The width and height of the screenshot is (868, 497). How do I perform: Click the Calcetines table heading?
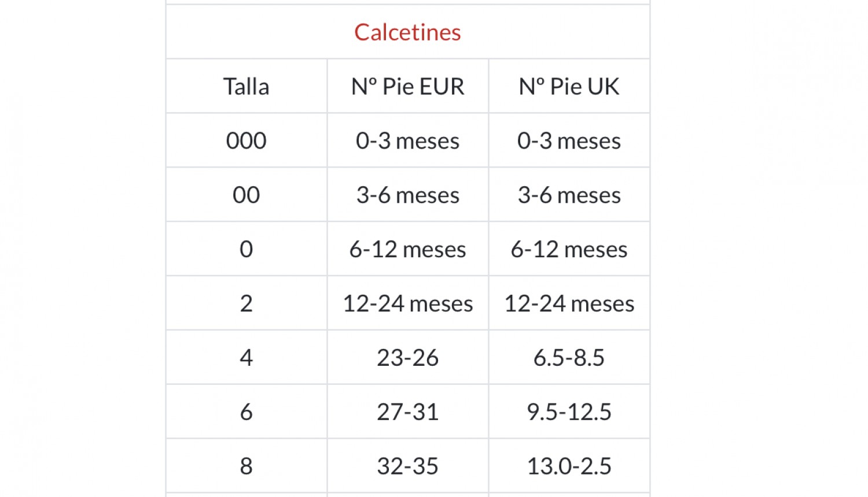407,32
